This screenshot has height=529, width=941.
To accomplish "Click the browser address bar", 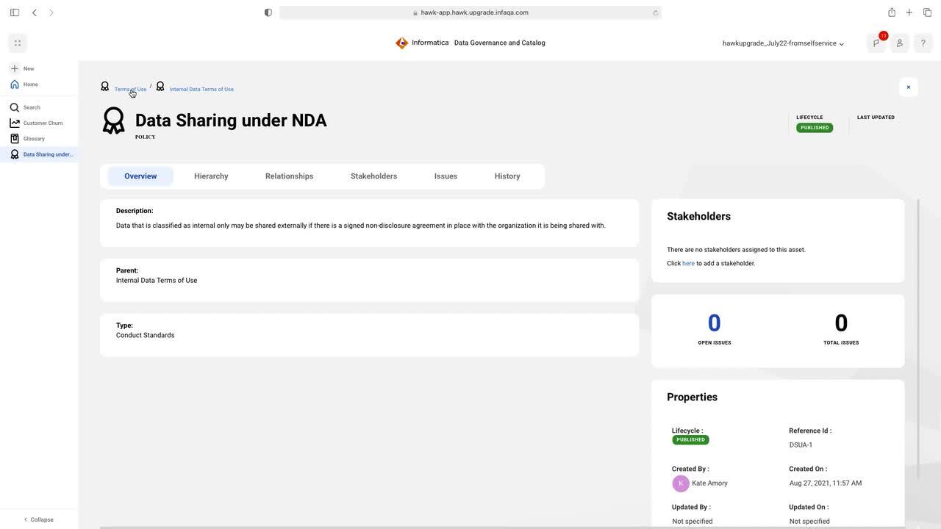I will [x=470, y=12].
